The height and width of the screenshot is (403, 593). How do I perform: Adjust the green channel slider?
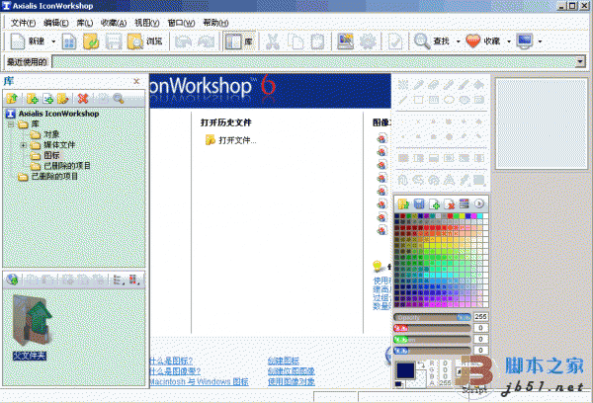[432, 340]
